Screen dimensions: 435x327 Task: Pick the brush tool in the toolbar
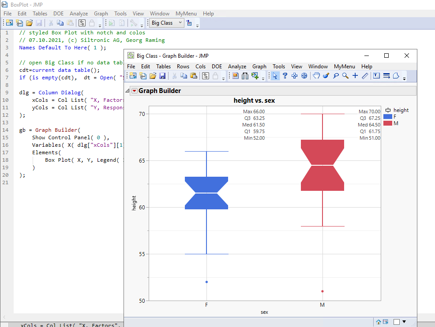pyautogui.click(x=325, y=75)
